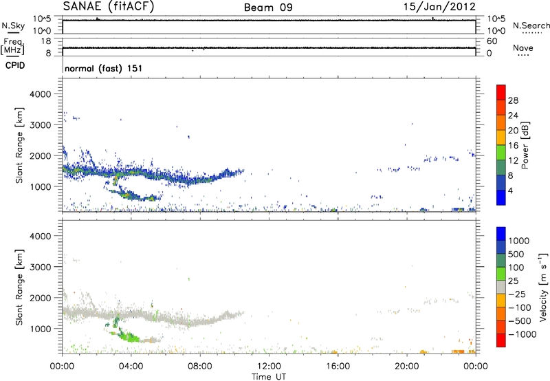The width and height of the screenshot is (550, 381).
Task: Select the '16' label on Power colorbar
Action: click(513, 146)
